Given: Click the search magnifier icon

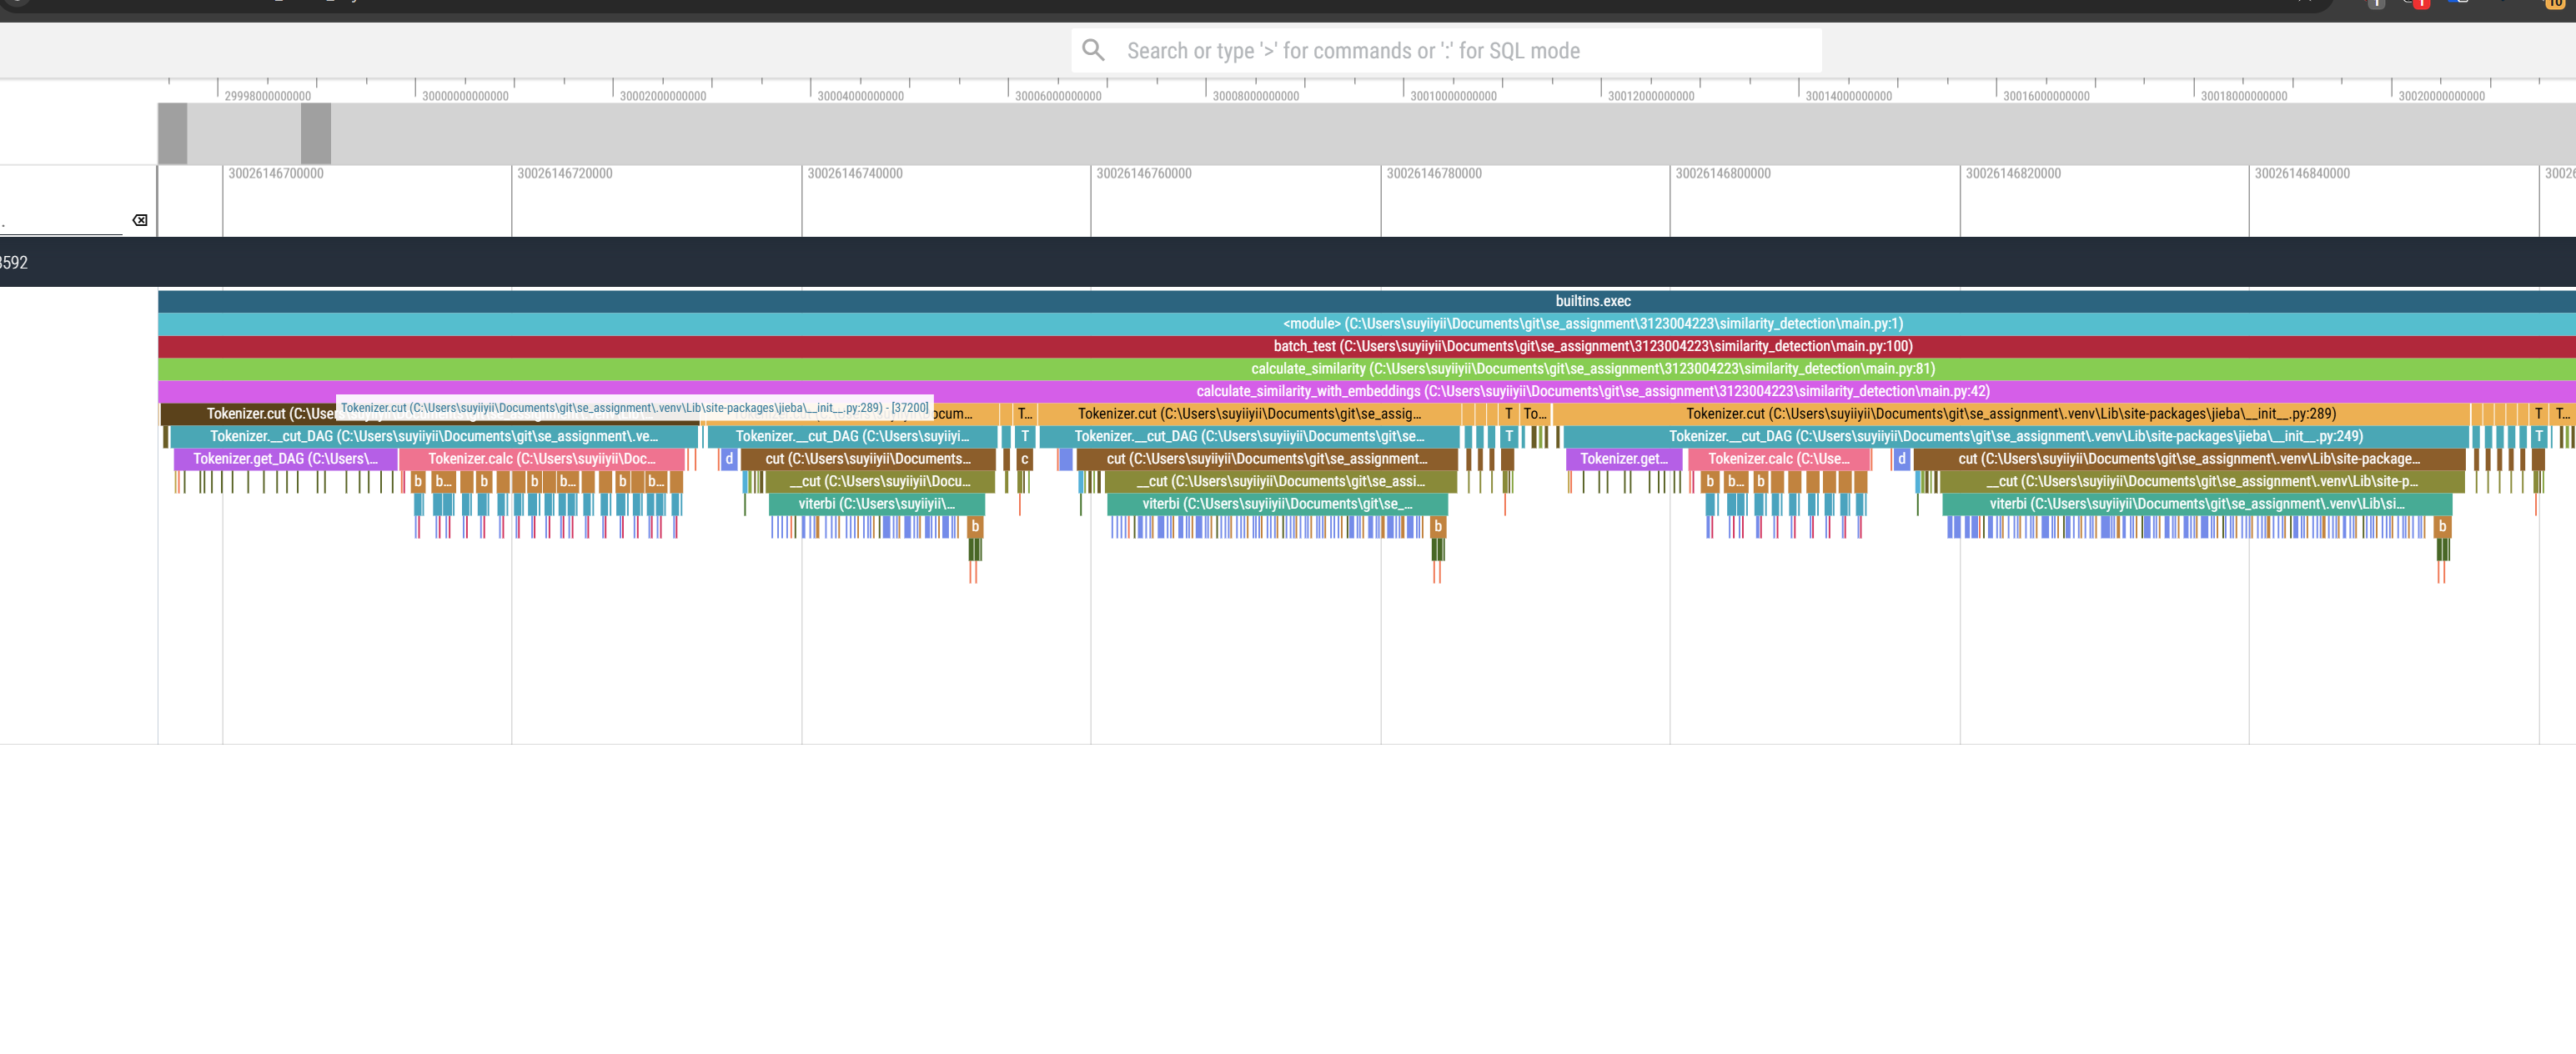Looking at the screenshot, I should click(1093, 50).
